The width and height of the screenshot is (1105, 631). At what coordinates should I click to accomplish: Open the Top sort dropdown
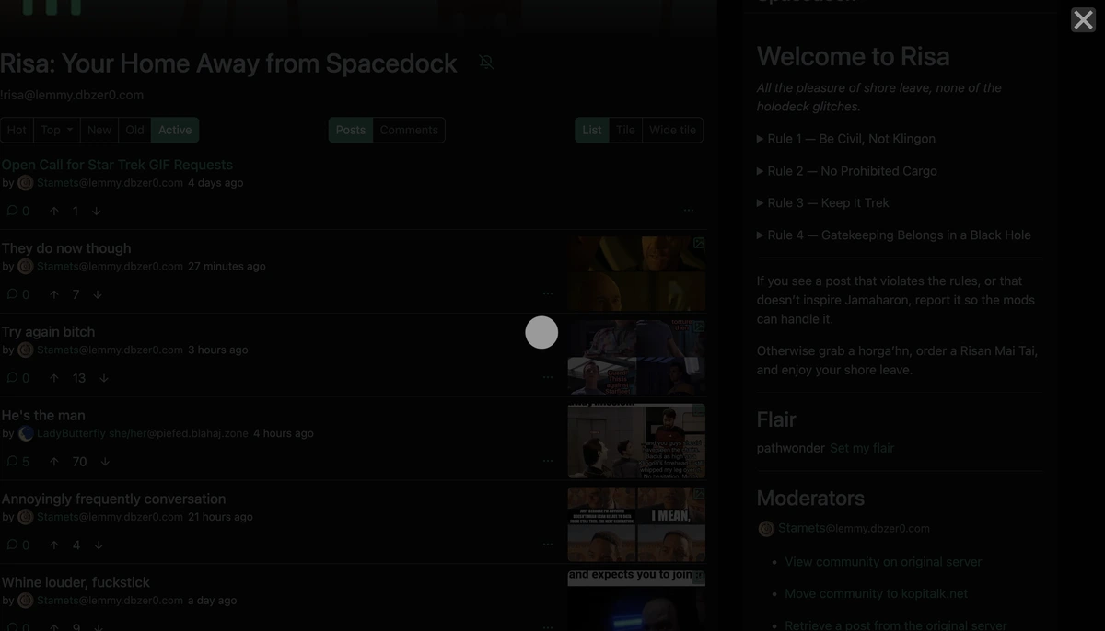pyautogui.click(x=55, y=130)
